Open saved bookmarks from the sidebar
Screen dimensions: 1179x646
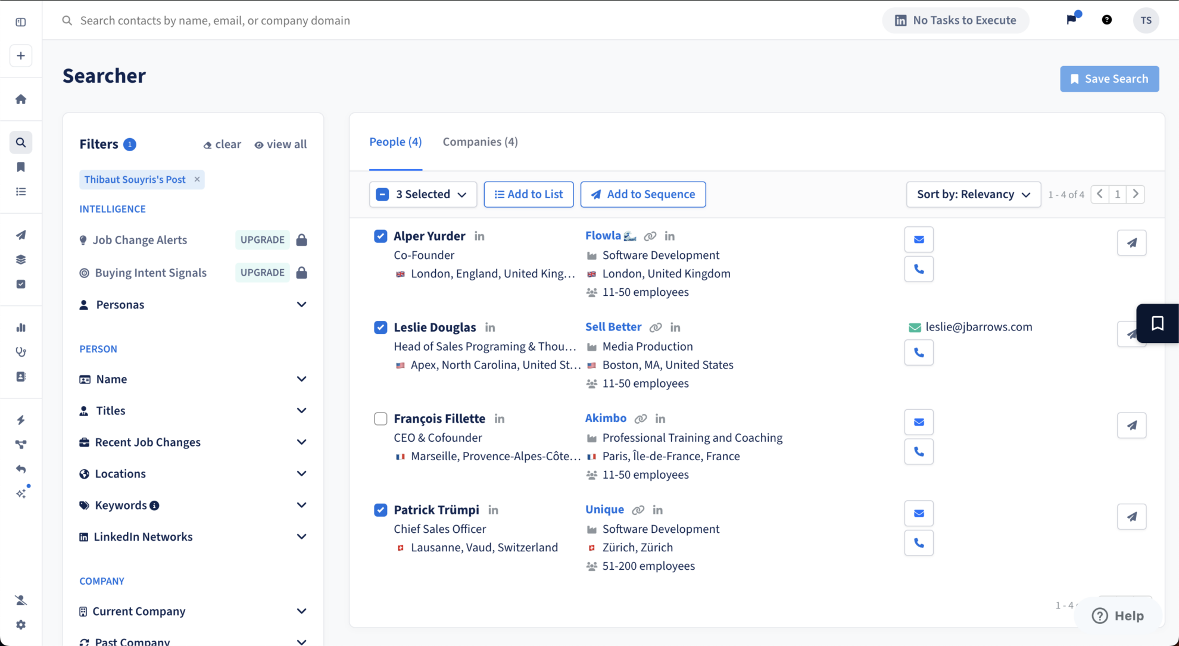coord(21,167)
